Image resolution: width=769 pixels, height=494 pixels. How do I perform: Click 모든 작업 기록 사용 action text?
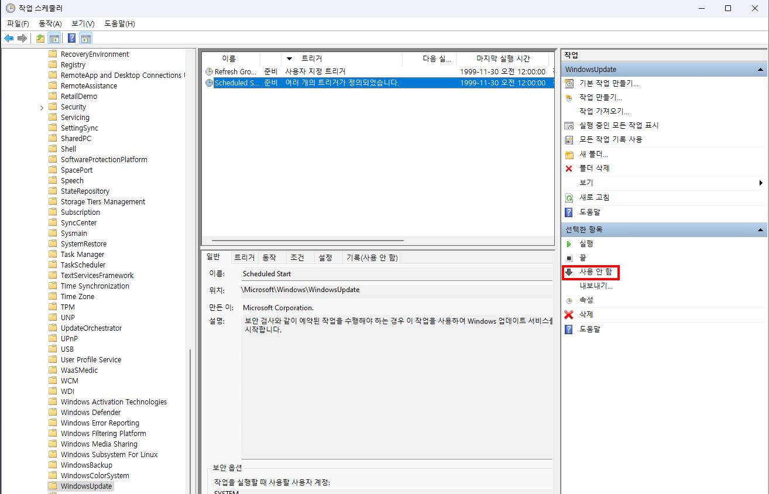tap(611, 139)
